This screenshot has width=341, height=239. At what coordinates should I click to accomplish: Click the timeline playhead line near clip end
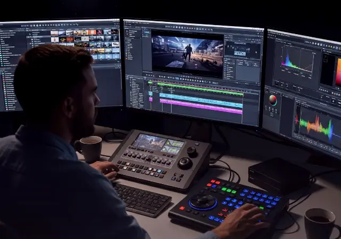[242, 107]
